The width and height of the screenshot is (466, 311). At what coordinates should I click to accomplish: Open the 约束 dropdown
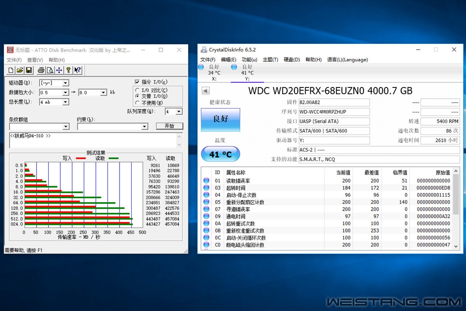point(144,126)
